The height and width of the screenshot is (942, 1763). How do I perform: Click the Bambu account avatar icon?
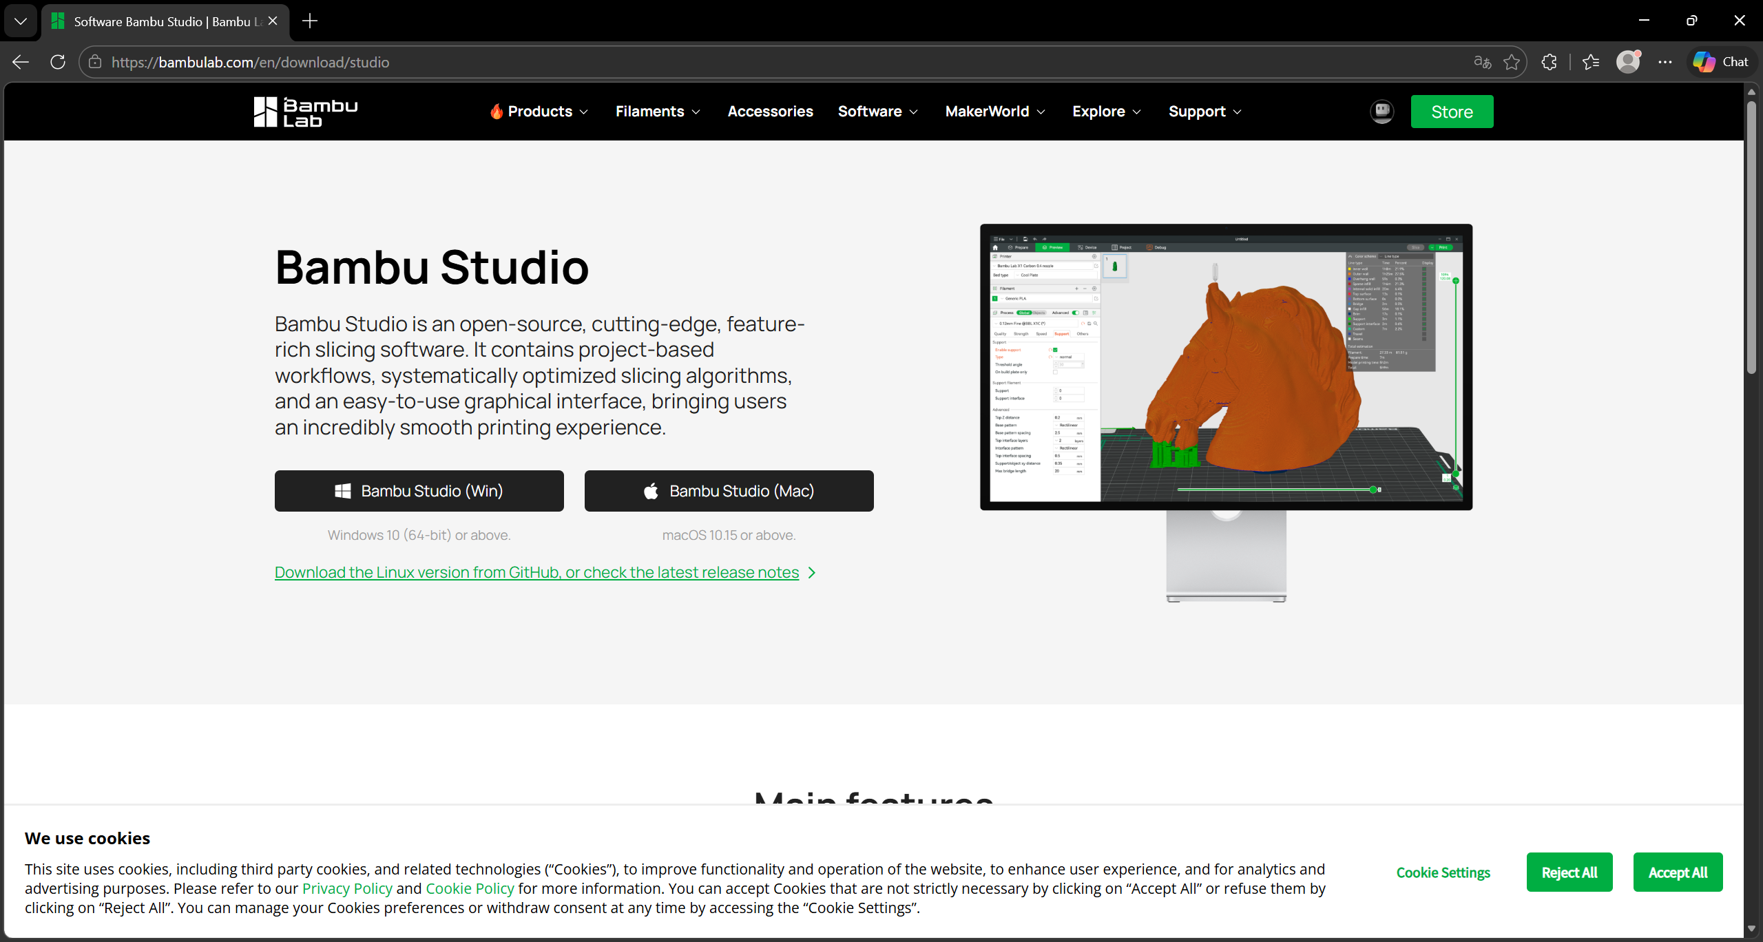click(1381, 112)
